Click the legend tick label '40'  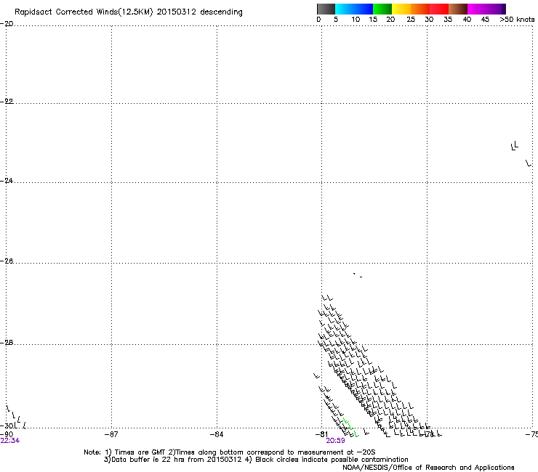[467, 20]
